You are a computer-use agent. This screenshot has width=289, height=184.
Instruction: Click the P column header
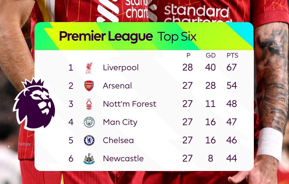[x=188, y=56]
